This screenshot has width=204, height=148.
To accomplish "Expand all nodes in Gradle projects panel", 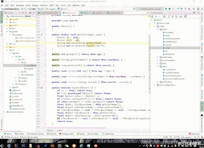I will click(169, 17).
